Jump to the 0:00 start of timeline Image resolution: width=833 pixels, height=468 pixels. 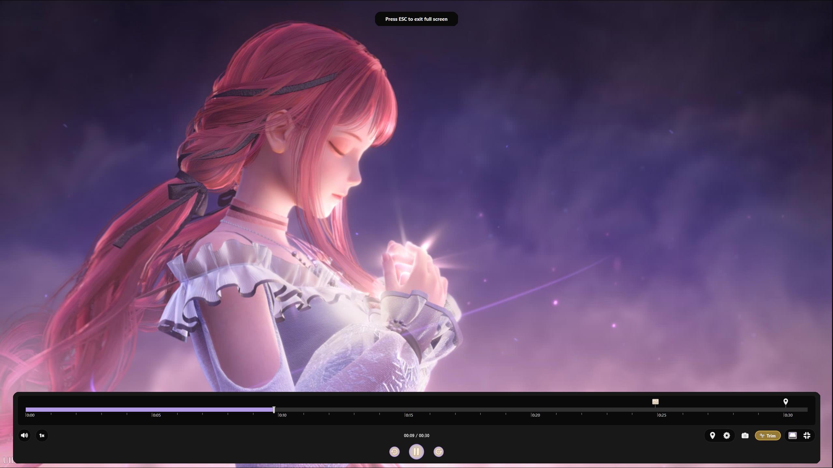click(x=26, y=409)
